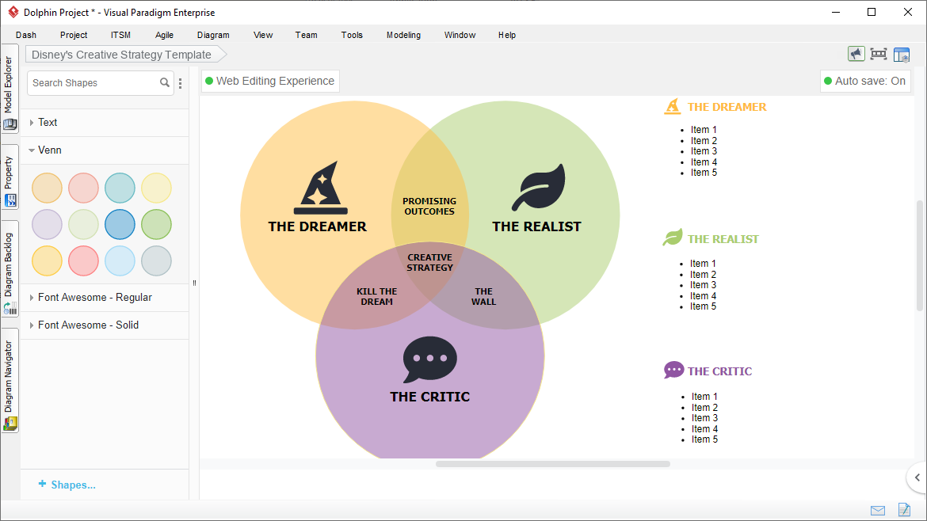
Task: Select THE CRITIC label inside purple circle
Action: 429,397
